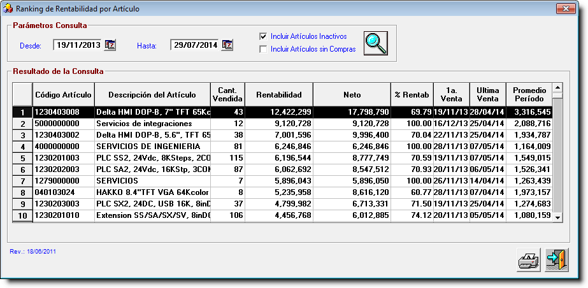Click the Desde date field 19/11/2013
Viewport: 588px width, 288px height.
pos(78,45)
